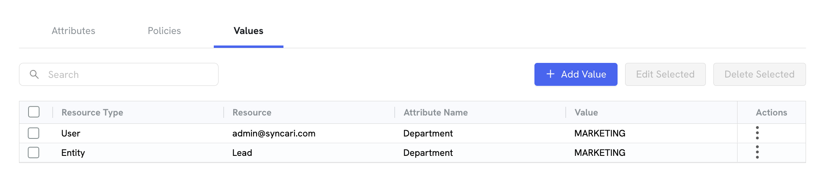Select the admin@syncari.com resource cell
The image size is (825, 178).
pos(274,133)
